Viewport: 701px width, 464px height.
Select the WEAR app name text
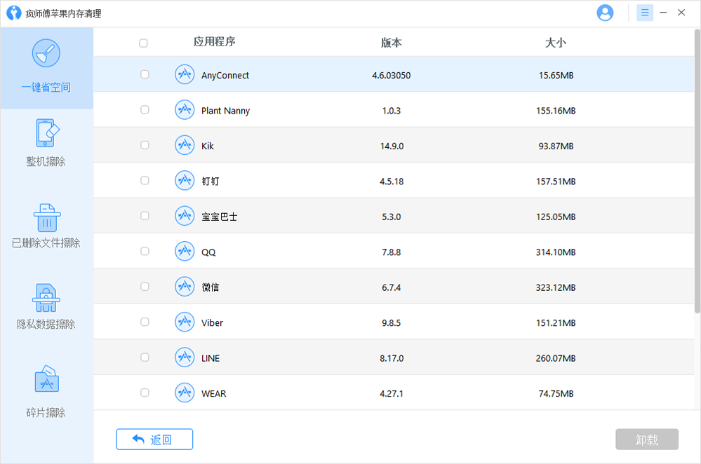[214, 393]
